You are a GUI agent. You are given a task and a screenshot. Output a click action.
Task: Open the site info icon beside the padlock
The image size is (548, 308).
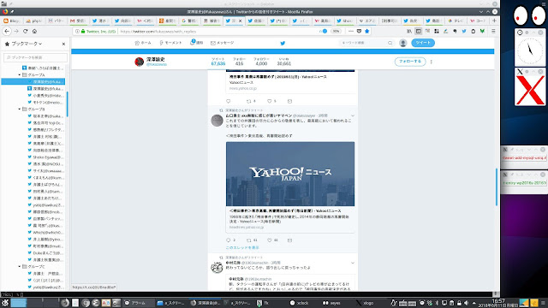[77, 31]
